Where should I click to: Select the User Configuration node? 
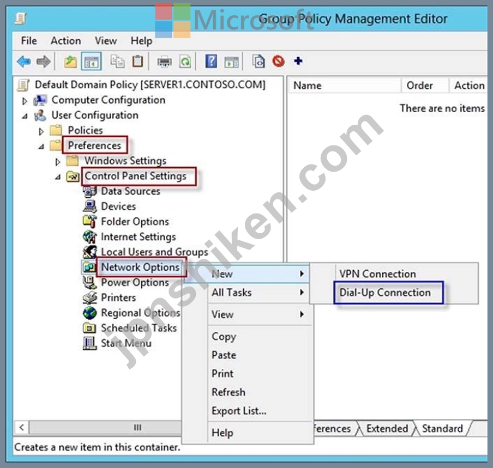tap(95, 115)
